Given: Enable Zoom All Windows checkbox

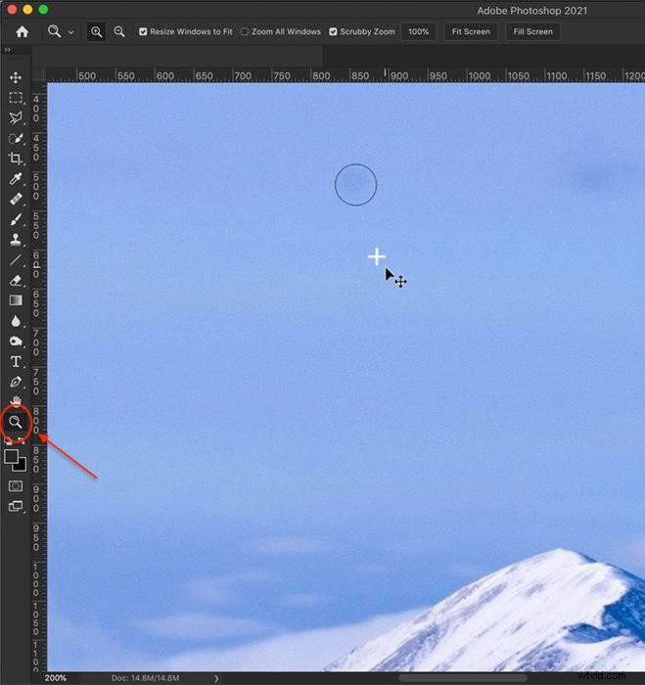Looking at the screenshot, I should (x=245, y=32).
